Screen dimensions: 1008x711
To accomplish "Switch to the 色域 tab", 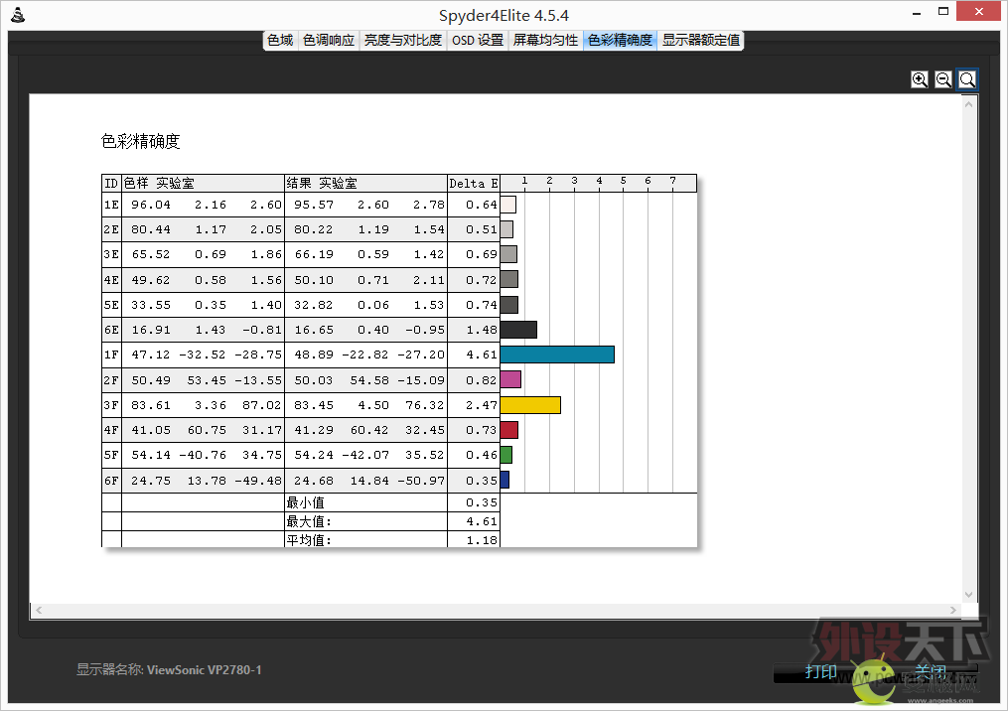I will pos(280,40).
